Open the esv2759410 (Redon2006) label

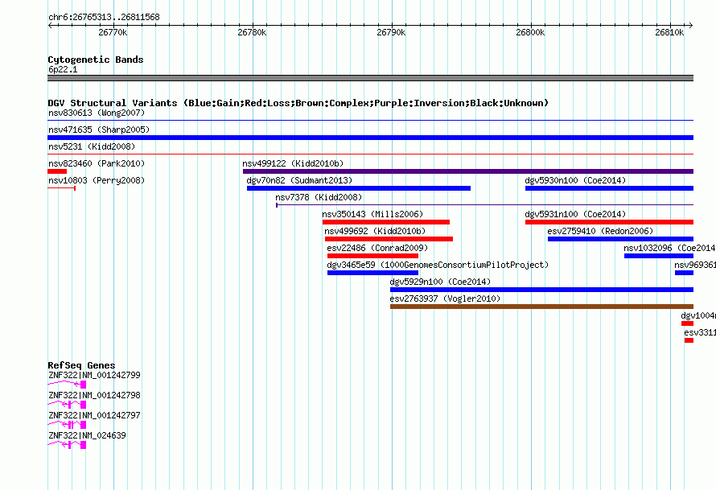600,231
